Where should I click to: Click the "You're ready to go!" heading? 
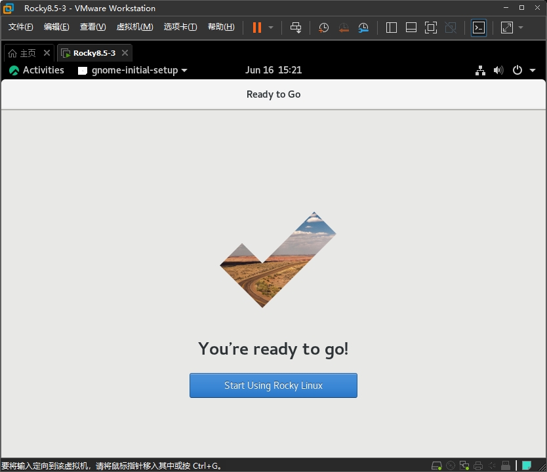pos(273,349)
